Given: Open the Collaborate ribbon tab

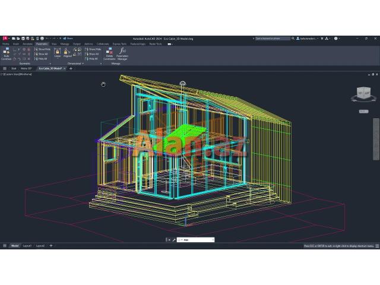Looking at the screenshot, I should click(103, 44).
